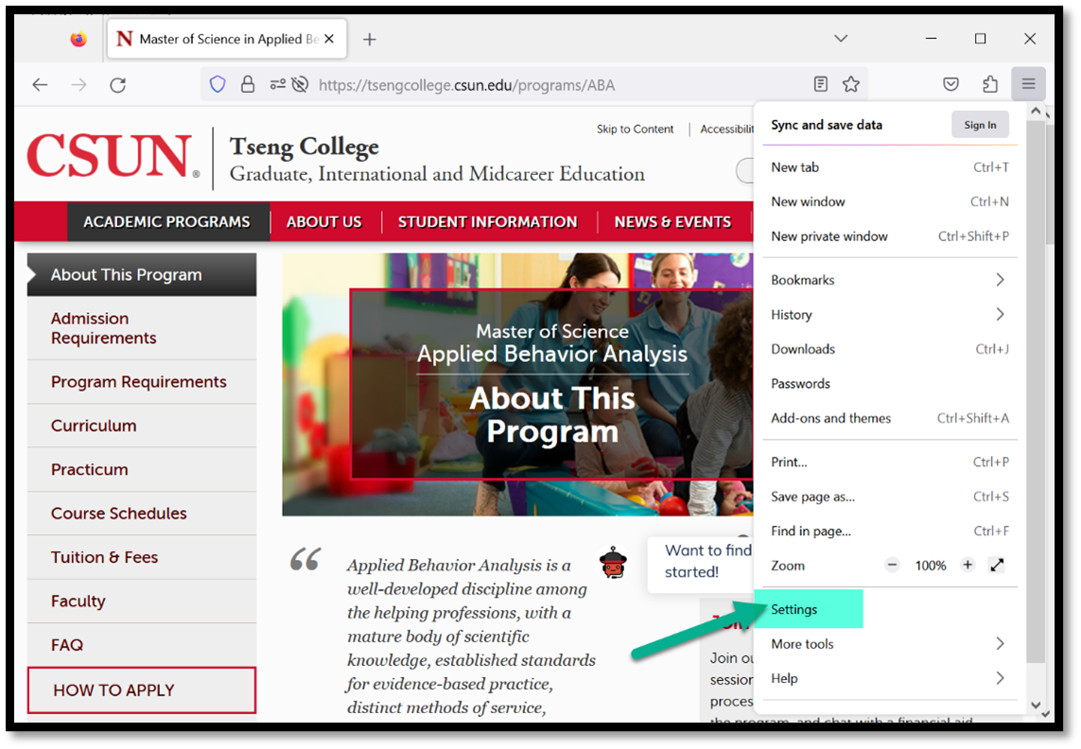1081x749 pixels.
Task: Close the hamburger application menu icon
Action: [1028, 84]
